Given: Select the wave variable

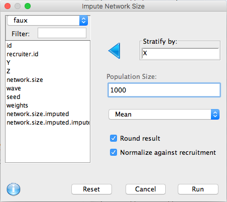Looking at the screenshot, I should (x=14, y=88).
